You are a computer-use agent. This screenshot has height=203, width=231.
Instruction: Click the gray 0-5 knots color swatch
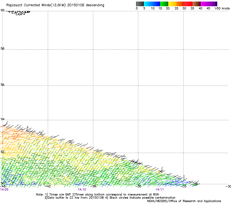pos(140,4)
